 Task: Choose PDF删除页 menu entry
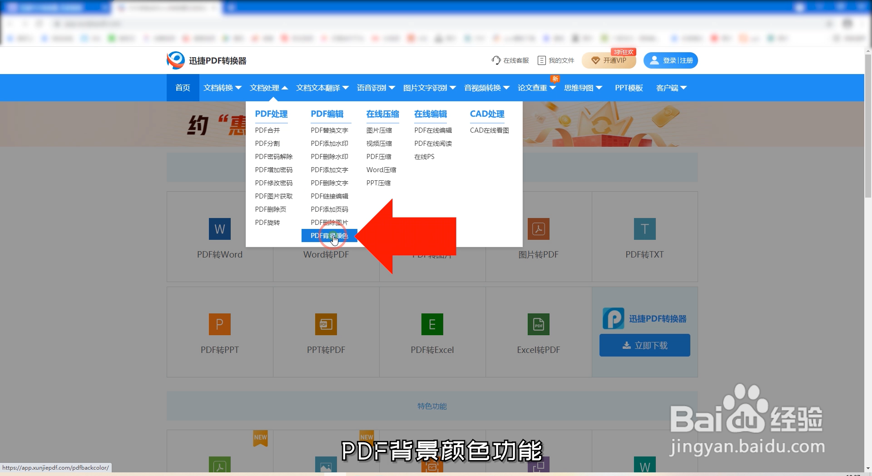point(271,209)
